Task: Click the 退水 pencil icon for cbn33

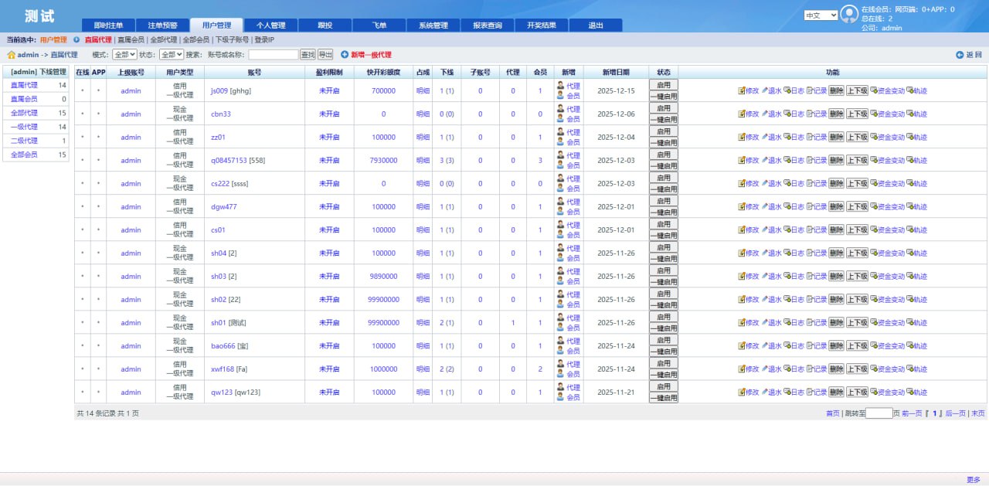Action: [x=765, y=114]
